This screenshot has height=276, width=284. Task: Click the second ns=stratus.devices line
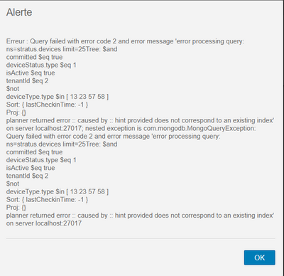tap(62, 144)
